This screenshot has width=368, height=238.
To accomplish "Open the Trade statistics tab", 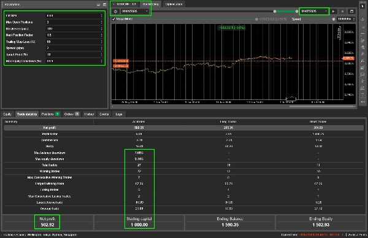I will coord(27,114).
